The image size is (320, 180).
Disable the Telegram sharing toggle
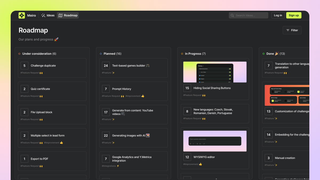coord(230,79)
